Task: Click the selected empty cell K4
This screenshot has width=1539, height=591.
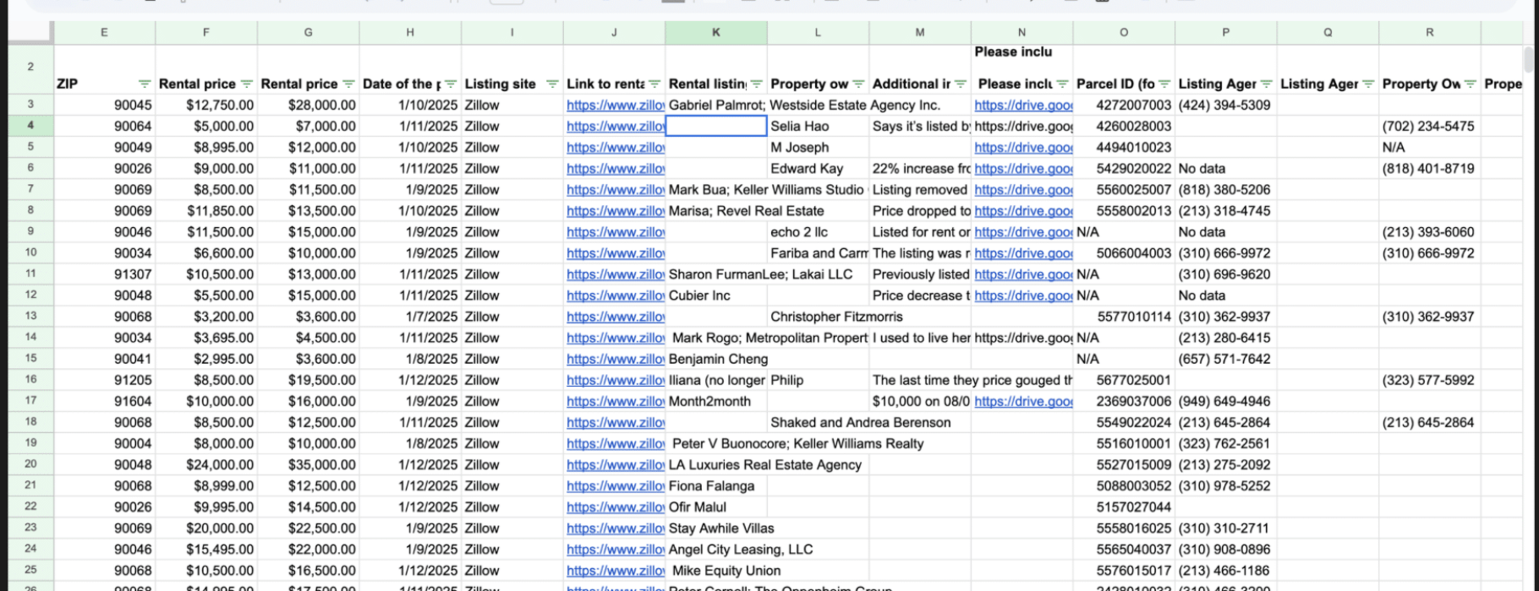Action: click(716, 127)
